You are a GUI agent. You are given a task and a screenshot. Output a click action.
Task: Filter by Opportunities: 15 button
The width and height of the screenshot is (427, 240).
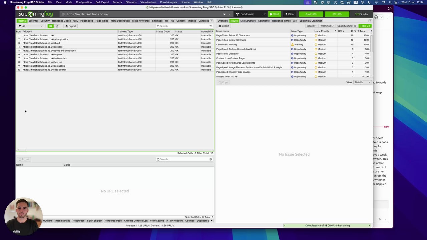(347, 26)
